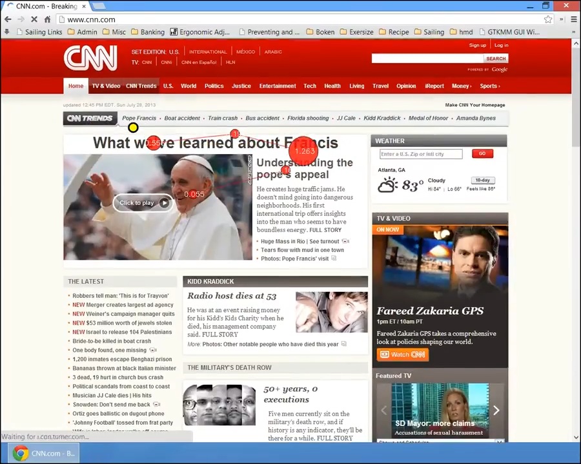
Task: Open the Chrome menu hamburger icon
Action: [574, 19]
